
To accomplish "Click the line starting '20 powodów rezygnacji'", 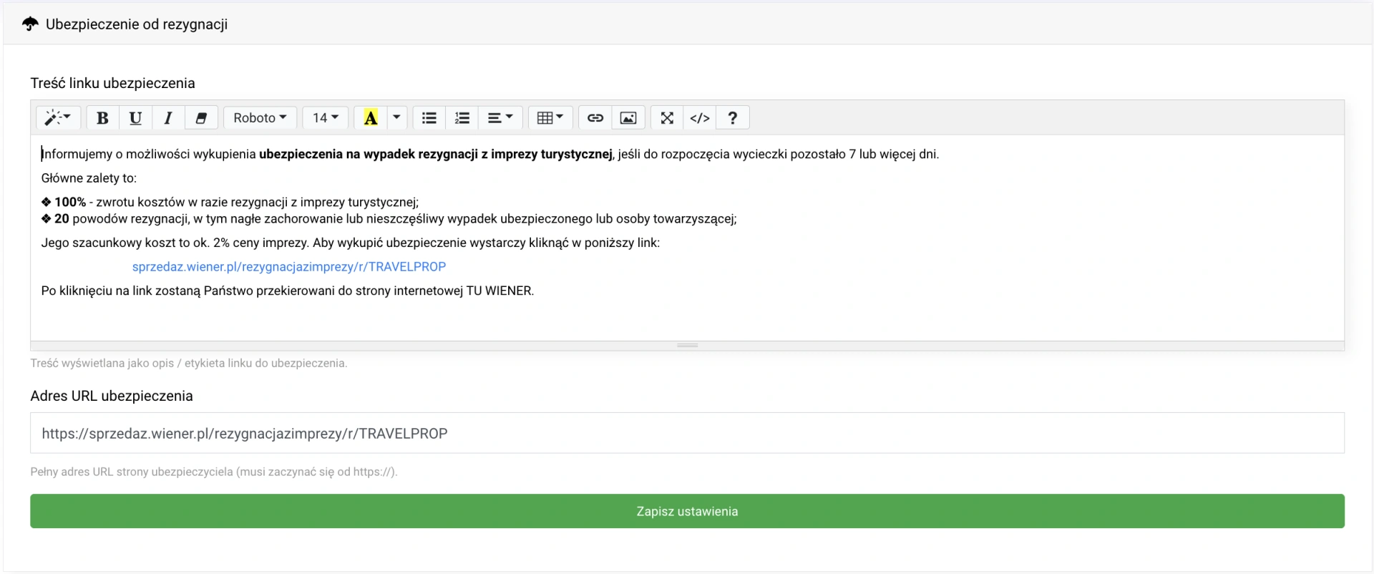I will tap(389, 219).
